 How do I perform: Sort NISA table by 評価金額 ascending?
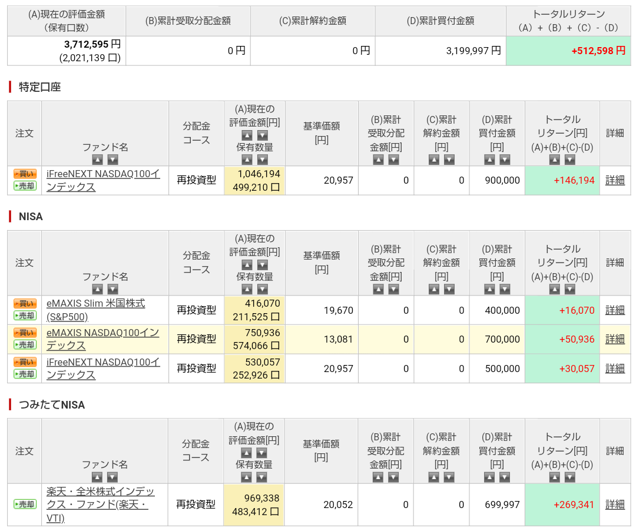click(247, 265)
